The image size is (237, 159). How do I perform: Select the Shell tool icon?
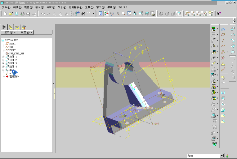(223, 98)
